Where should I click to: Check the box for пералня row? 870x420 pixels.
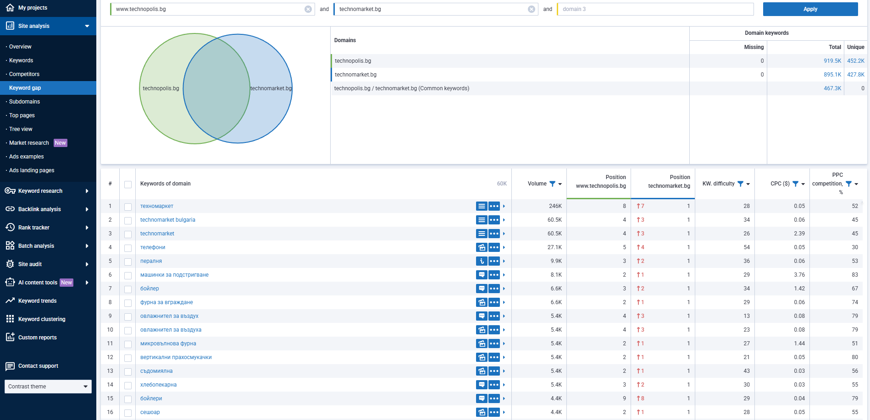coord(128,262)
